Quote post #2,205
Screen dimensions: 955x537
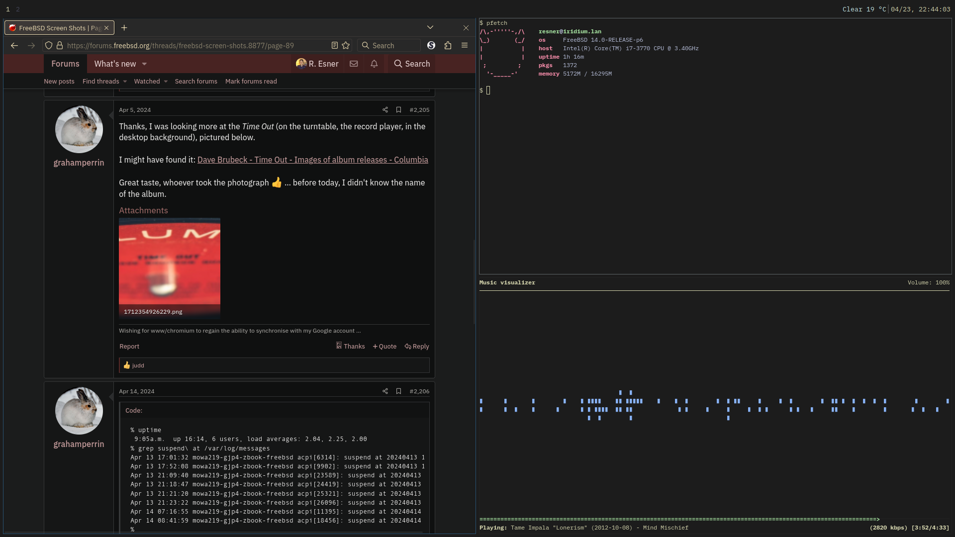(x=384, y=347)
